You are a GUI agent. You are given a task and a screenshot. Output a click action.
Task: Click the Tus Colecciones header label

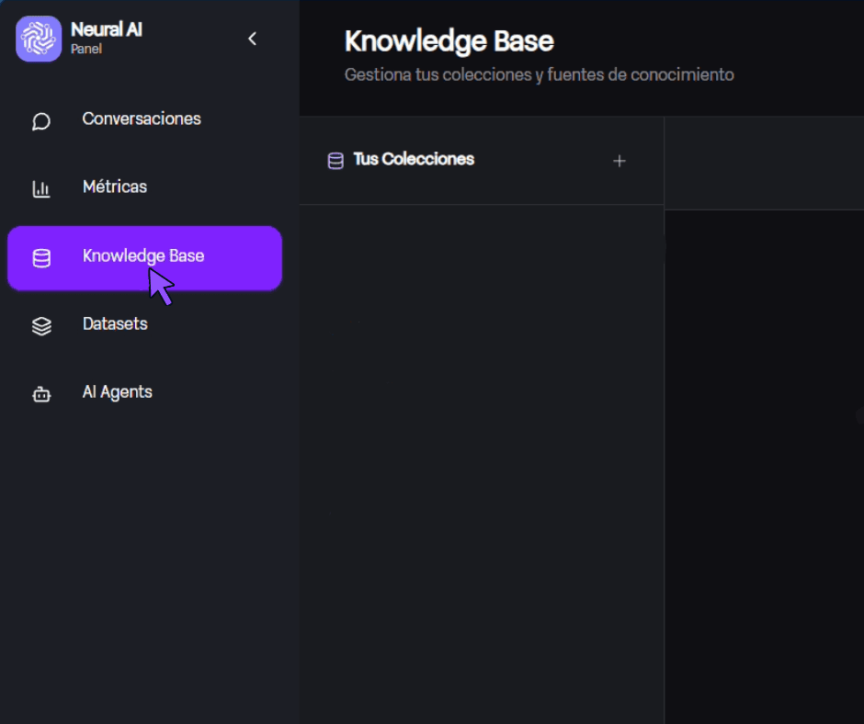(414, 160)
